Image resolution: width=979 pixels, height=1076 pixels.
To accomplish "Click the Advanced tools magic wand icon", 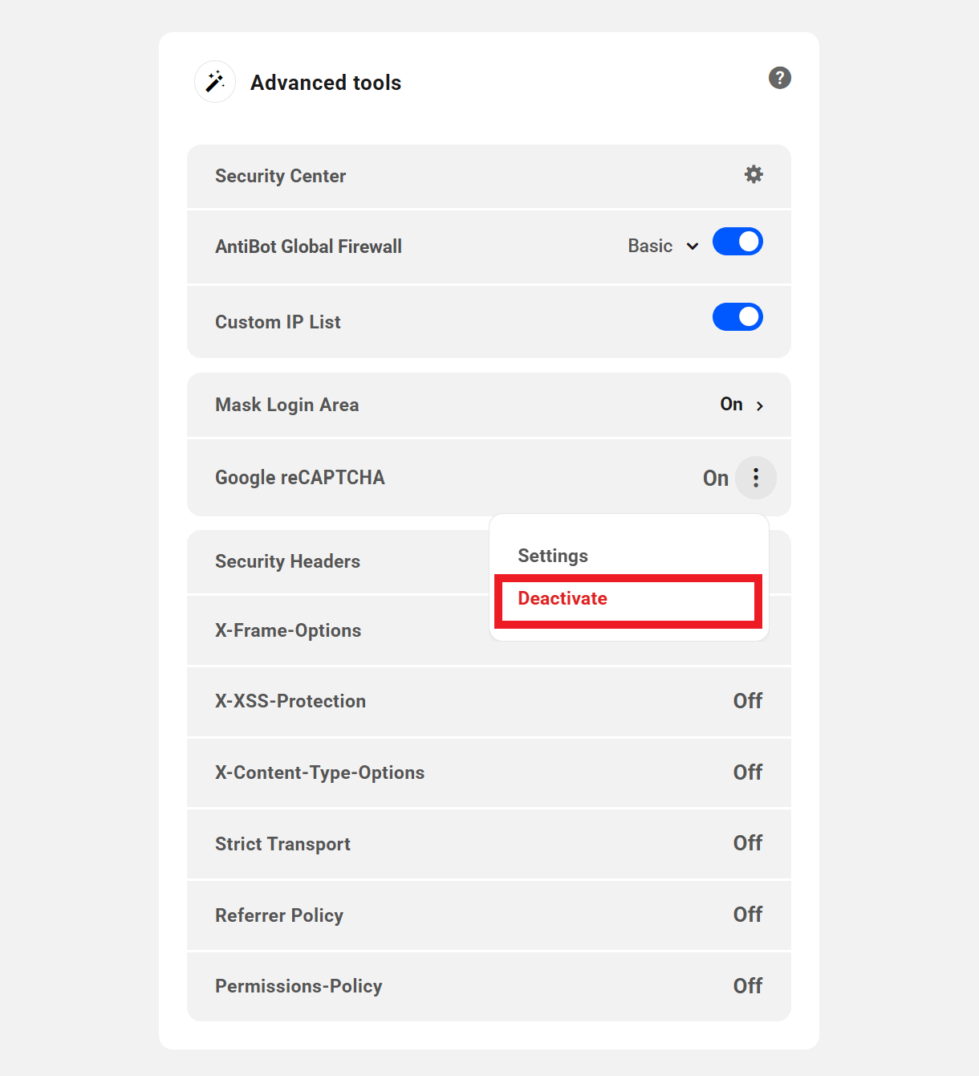I will pyautogui.click(x=214, y=81).
